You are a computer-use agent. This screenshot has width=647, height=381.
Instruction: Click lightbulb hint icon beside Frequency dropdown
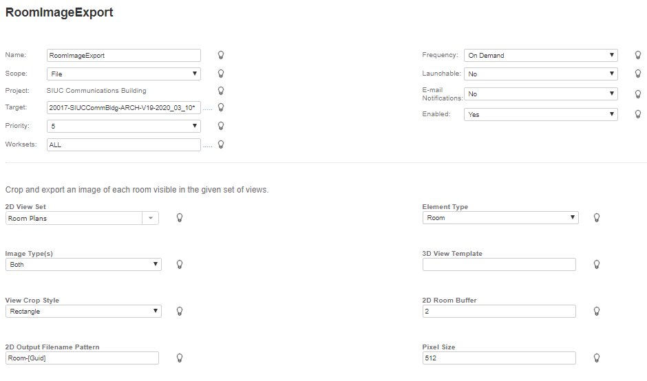coord(638,55)
